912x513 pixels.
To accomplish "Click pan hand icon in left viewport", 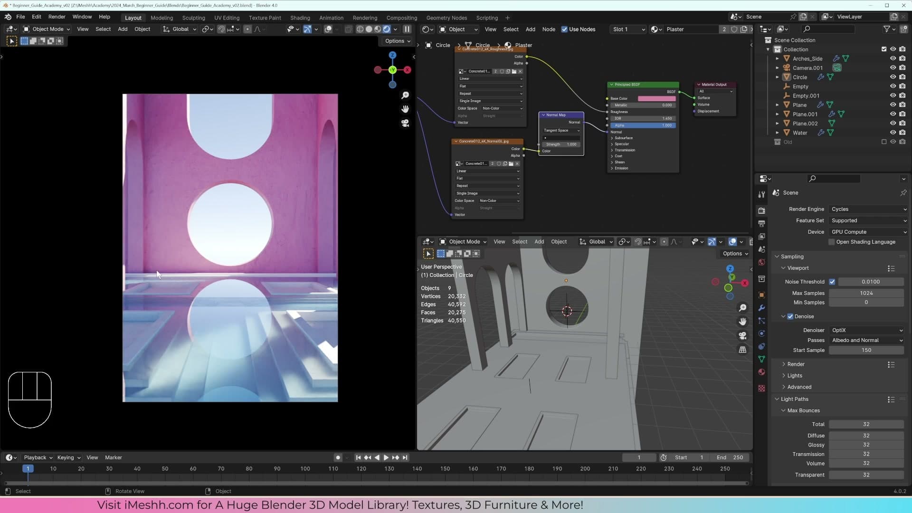I will coord(405,109).
